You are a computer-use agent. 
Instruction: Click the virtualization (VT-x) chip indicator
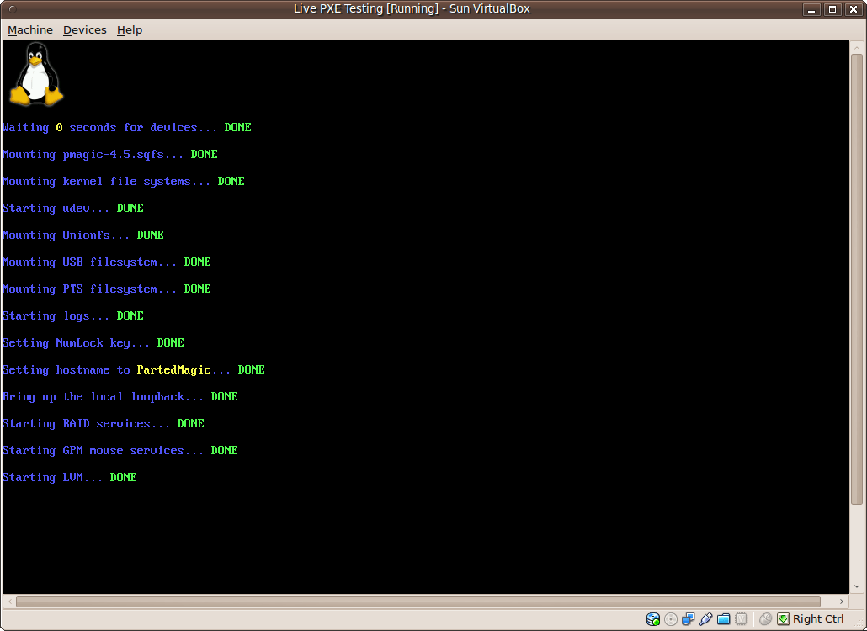click(x=741, y=619)
